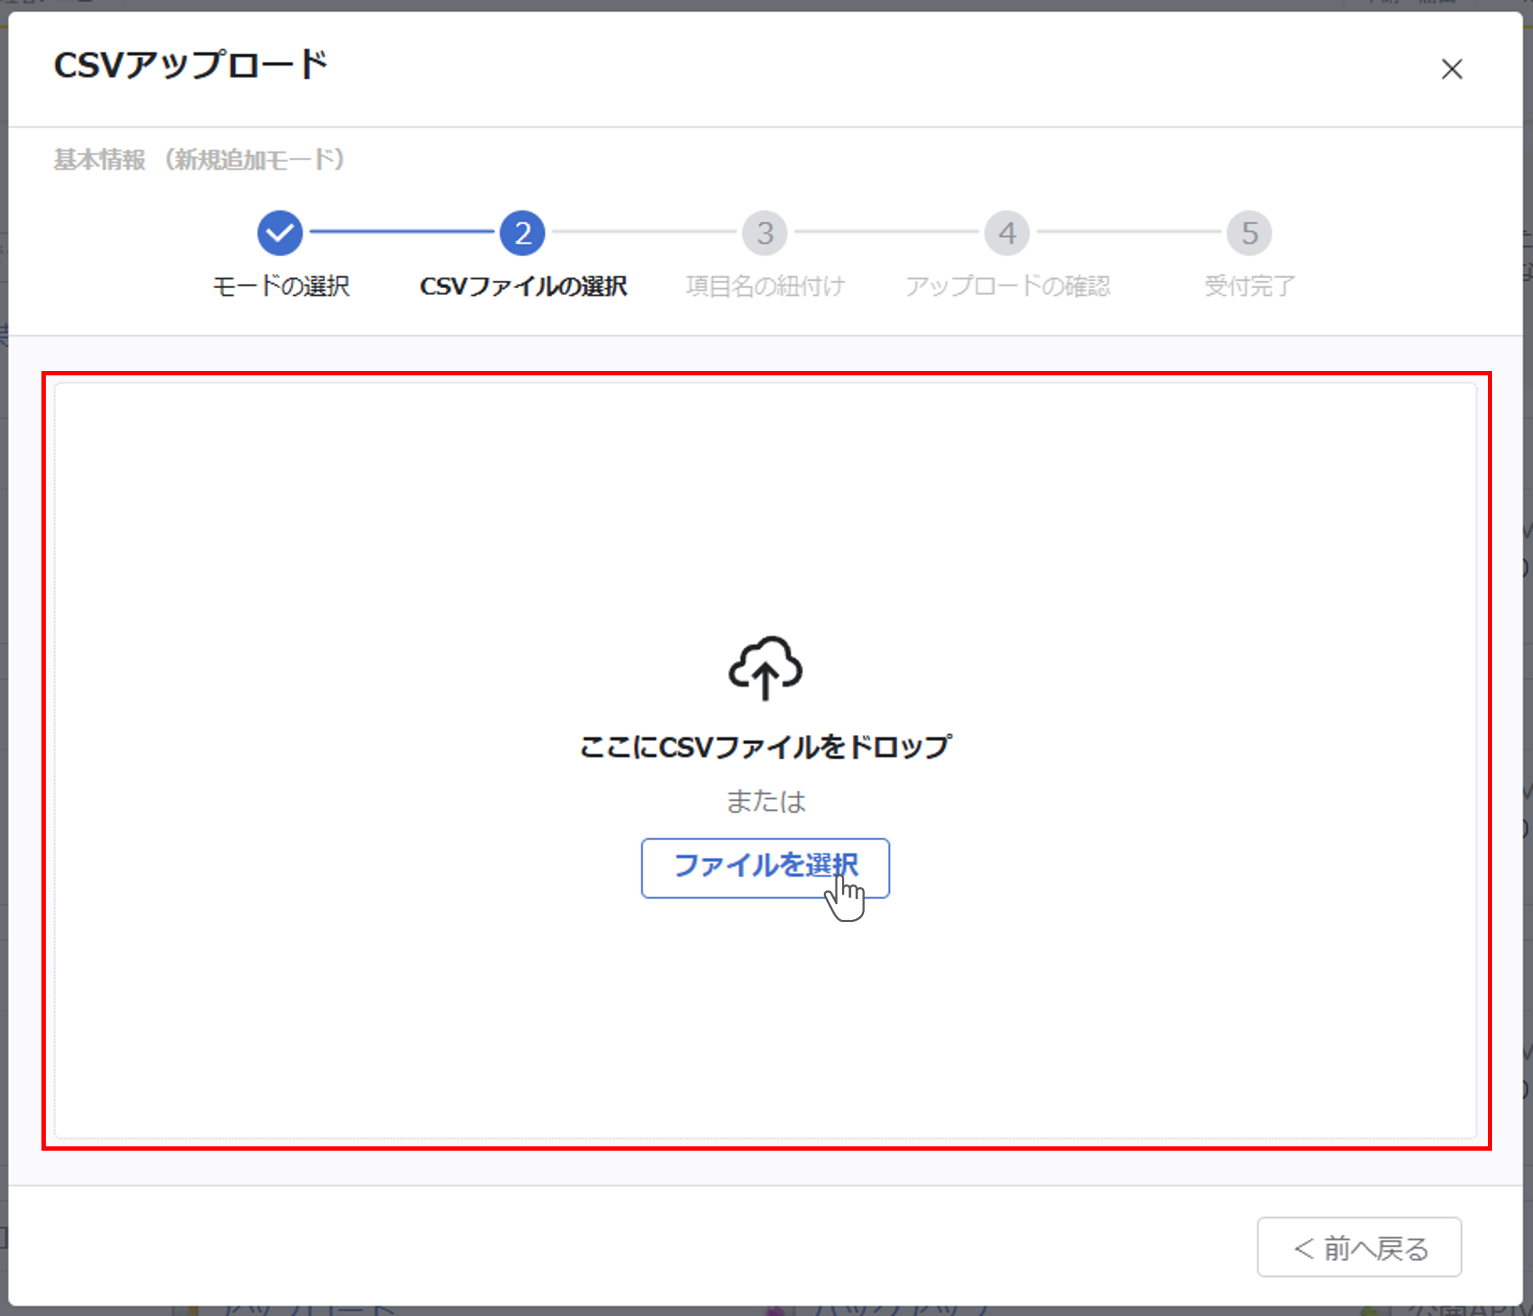Click the progress connector line between steps 1 and 2

(x=401, y=232)
